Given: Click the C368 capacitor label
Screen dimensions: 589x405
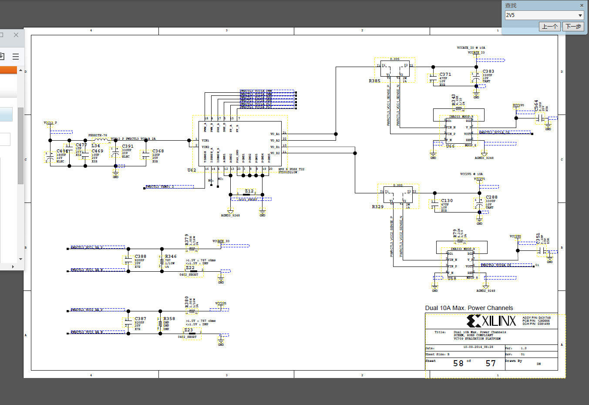Looking at the screenshot, I should pyautogui.click(x=158, y=151).
